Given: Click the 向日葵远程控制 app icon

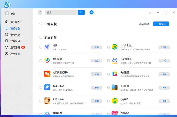Looking at the screenshot, I should [47, 74].
